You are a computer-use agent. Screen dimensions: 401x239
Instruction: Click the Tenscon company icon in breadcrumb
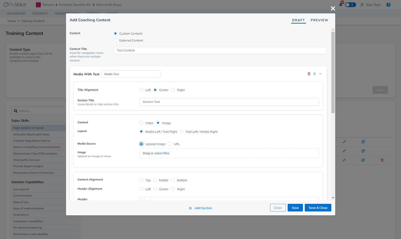(x=38, y=5)
